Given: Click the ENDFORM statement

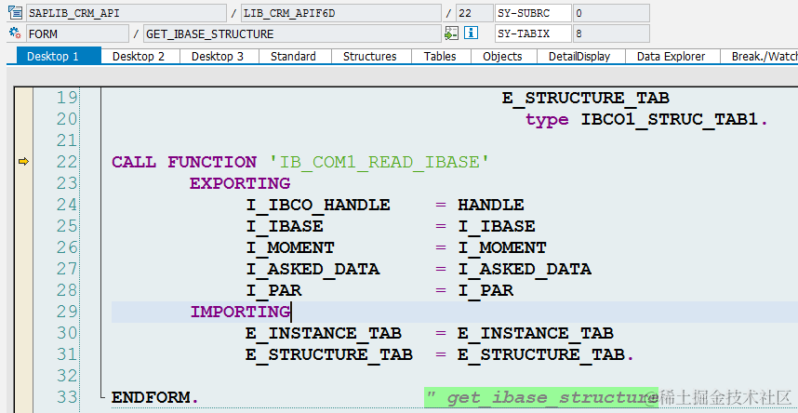Looking at the screenshot, I should [151, 397].
